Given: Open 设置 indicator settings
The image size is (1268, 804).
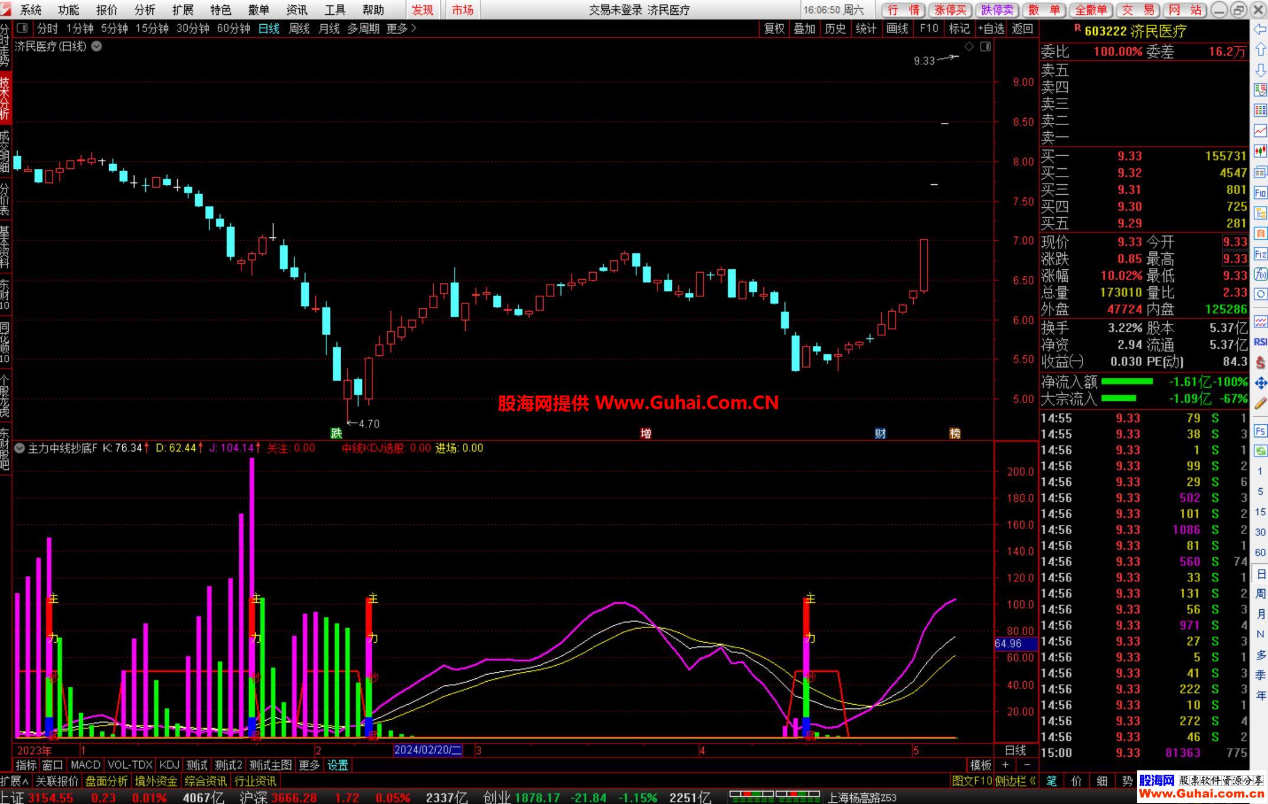Looking at the screenshot, I should pyautogui.click(x=338, y=765).
